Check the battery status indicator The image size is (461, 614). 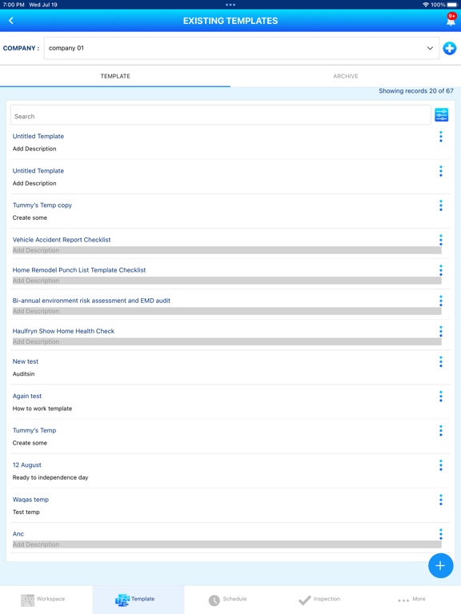(x=451, y=5)
